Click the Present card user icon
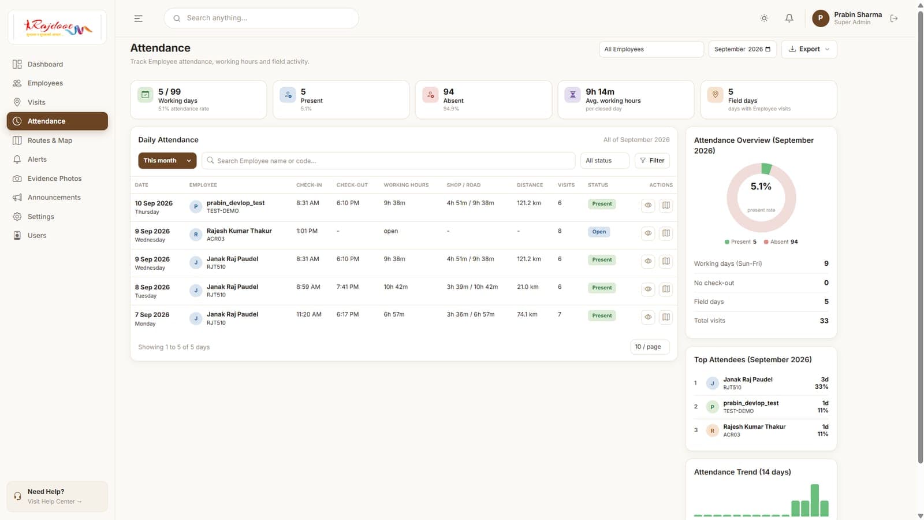The width and height of the screenshot is (924, 520). point(288,95)
